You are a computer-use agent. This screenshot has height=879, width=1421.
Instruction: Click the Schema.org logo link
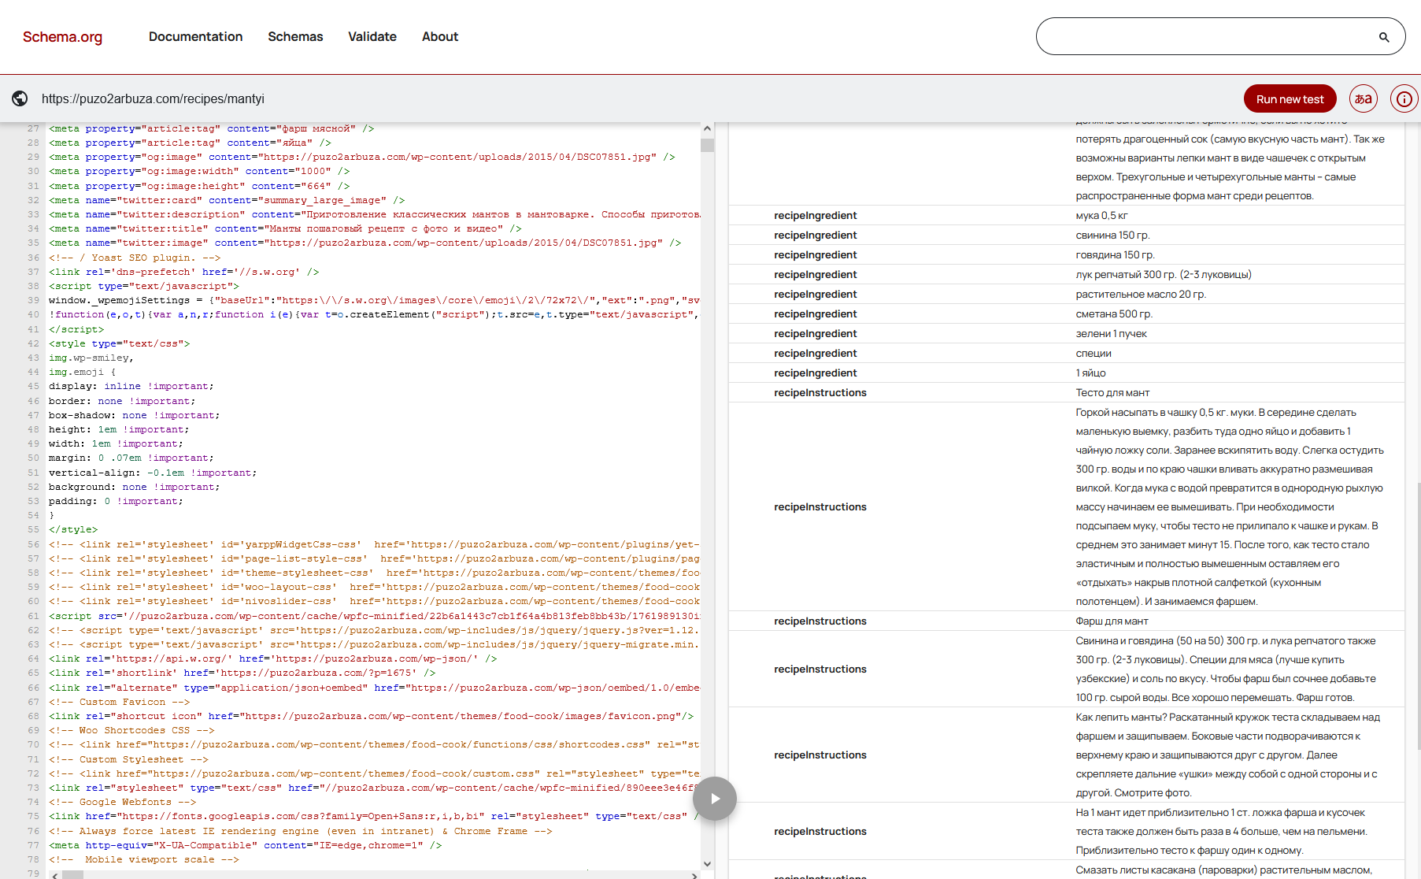[62, 37]
